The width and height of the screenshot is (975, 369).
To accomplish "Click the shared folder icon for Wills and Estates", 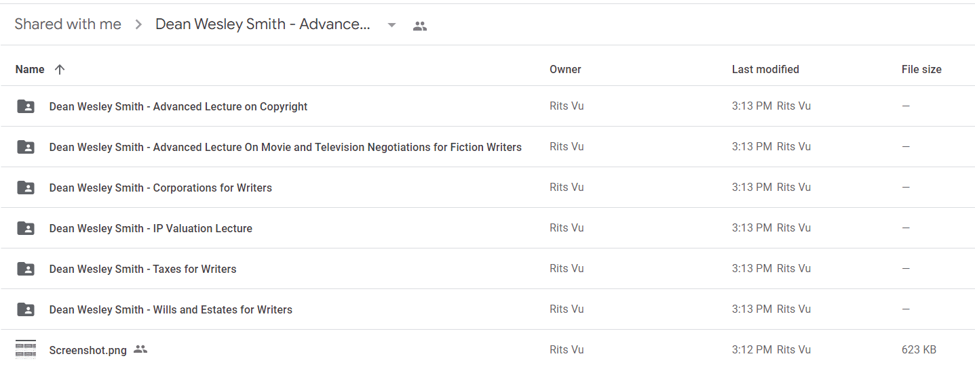I will (26, 309).
